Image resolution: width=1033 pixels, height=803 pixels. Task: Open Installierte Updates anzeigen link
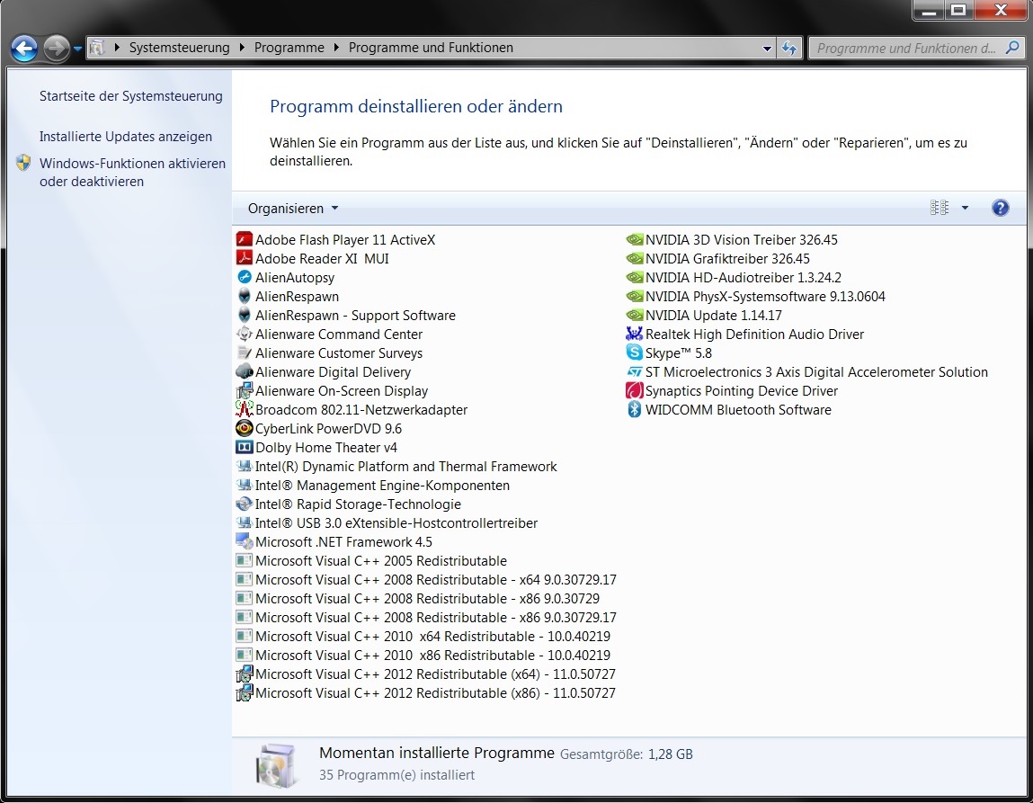coord(126,137)
